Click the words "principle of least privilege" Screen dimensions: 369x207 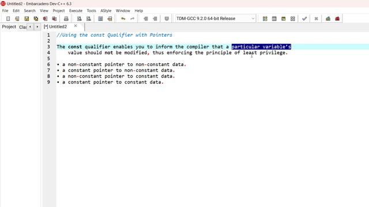(x=246, y=52)
